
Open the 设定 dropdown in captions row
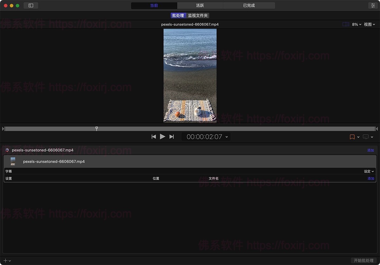coord(369,171)
